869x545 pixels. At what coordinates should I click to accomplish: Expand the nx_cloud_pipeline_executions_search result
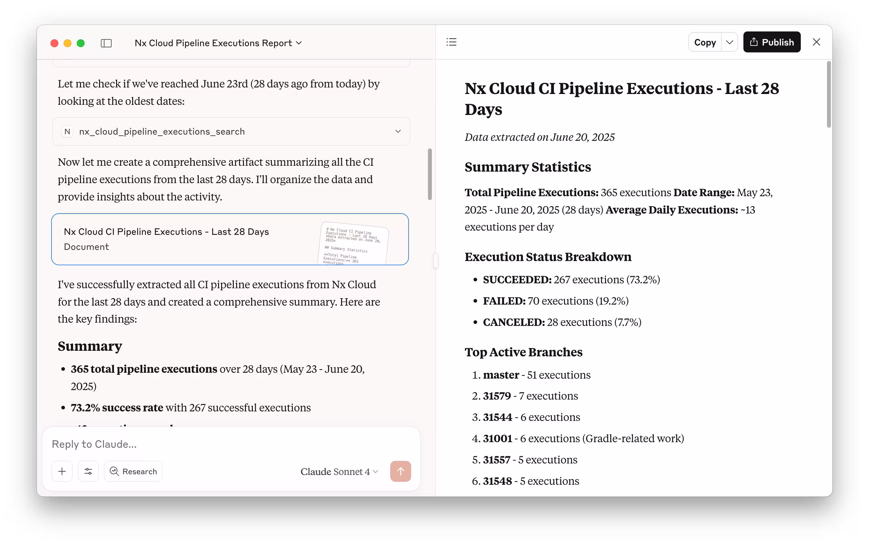[398, 131]
